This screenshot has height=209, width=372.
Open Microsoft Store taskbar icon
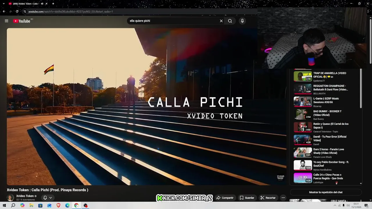[40, 206]
